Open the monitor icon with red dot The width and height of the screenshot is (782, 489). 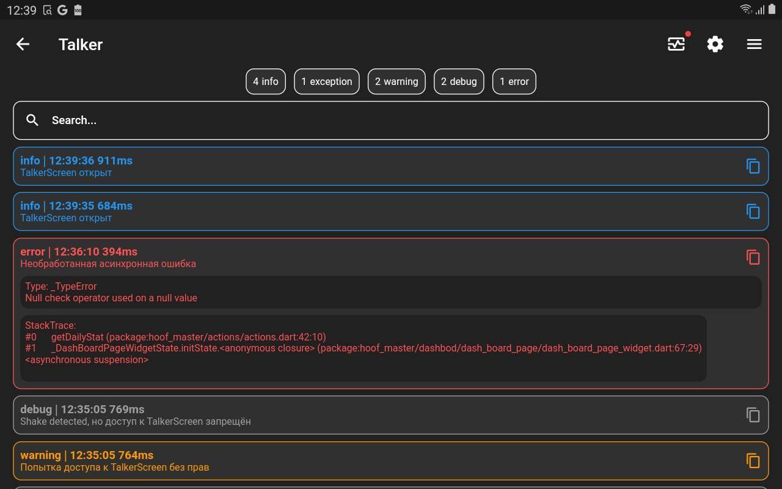[676, 44]
